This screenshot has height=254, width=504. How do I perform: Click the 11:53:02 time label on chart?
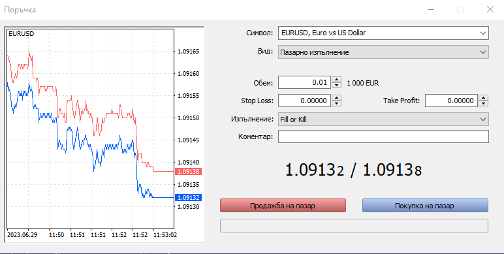coord(165,234)
